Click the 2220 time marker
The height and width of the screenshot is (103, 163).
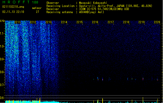tap(157, 22)
